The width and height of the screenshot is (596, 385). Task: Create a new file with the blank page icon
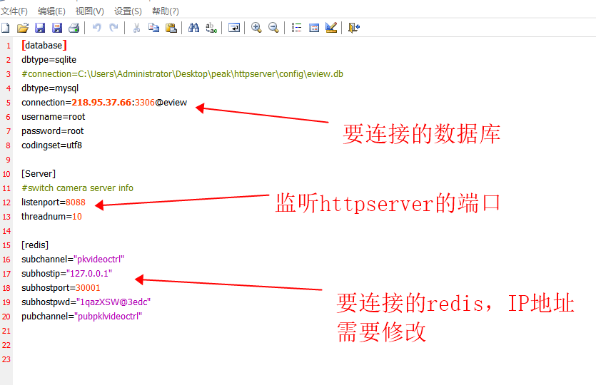click(x=5, y=28)
